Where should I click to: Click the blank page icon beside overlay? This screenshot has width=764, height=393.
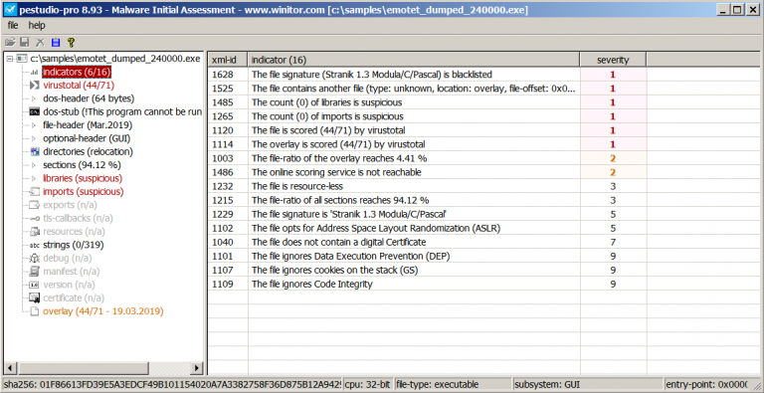coord(34,311)
